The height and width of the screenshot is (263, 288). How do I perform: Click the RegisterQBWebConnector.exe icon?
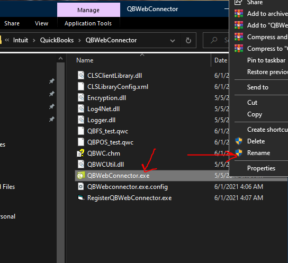81,198
